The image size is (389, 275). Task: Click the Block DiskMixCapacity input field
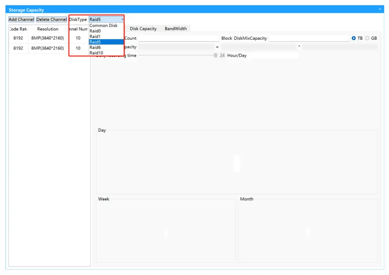309,38
